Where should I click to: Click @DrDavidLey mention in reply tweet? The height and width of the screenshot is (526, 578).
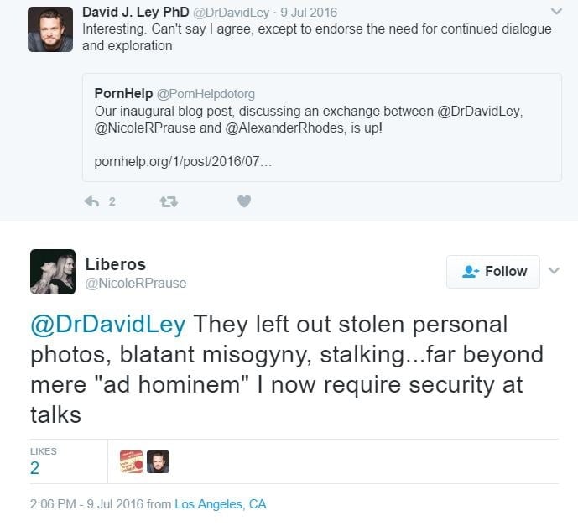(x=109, y=325)
